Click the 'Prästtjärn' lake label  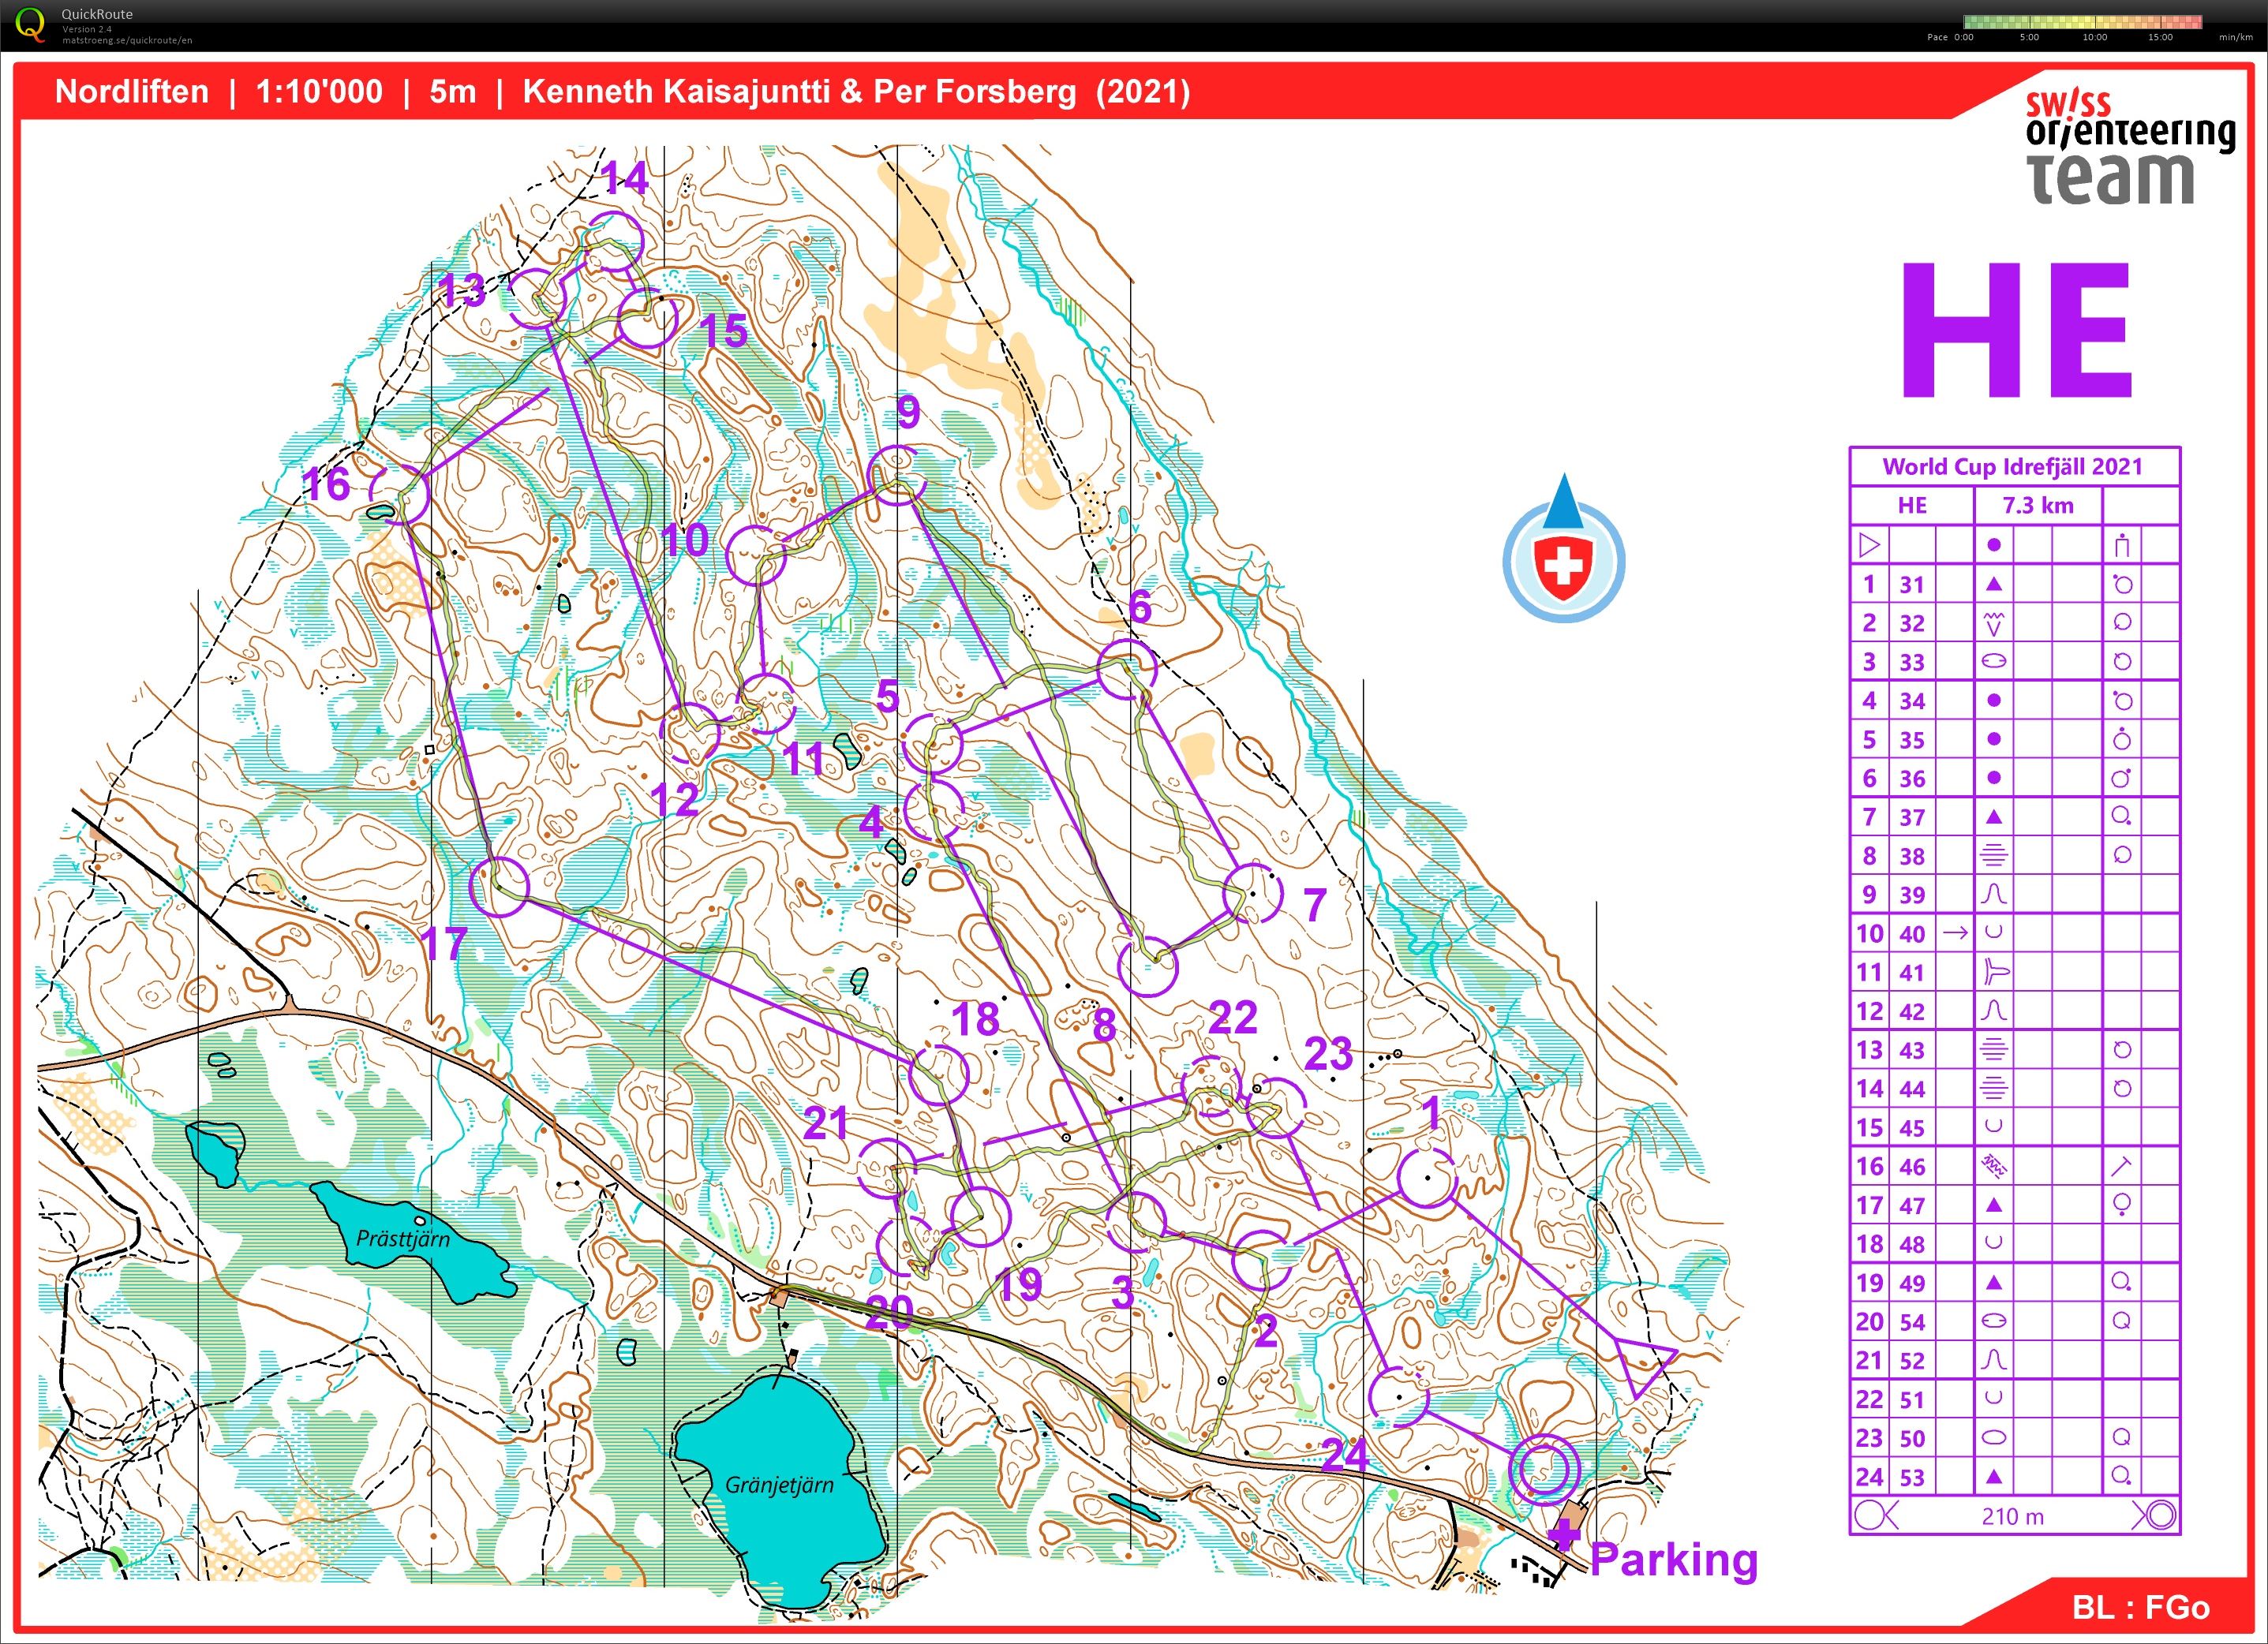pos(403,1239)
